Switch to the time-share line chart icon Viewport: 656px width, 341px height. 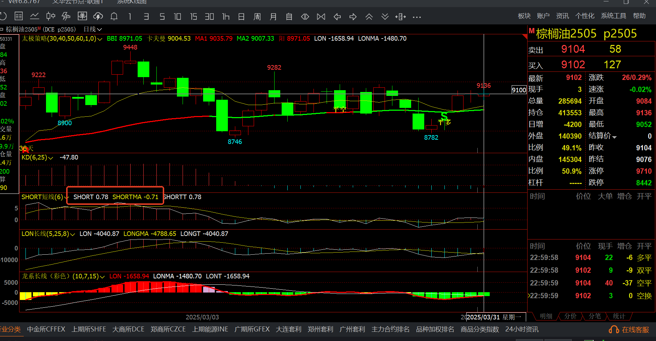click(x=35, y=16)
